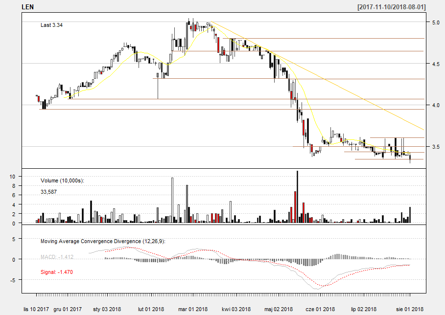Click the 'lut 01 2018' date label

point(151,309)
